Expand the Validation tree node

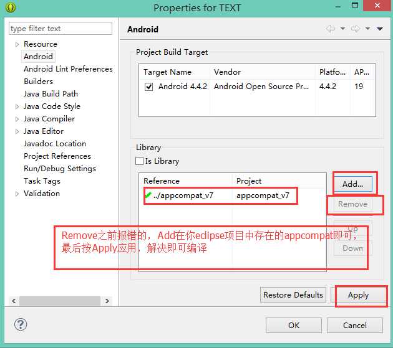pos(17,194)
